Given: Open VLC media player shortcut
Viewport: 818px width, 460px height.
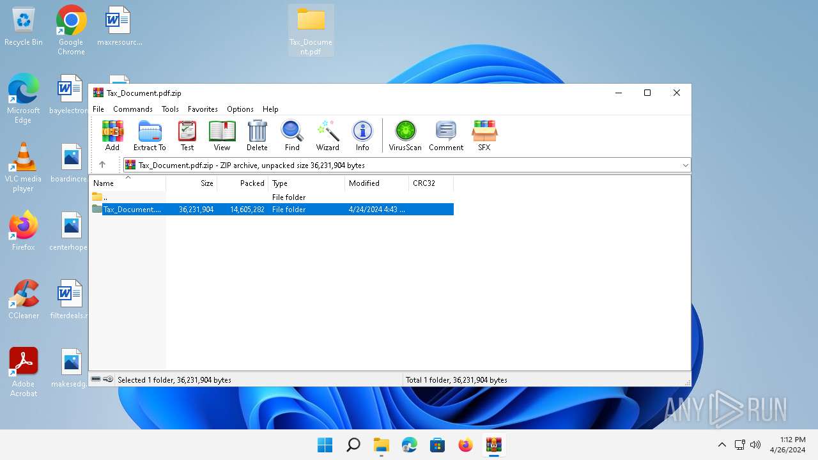Looking at the screenshot, I should pos(24,167).
